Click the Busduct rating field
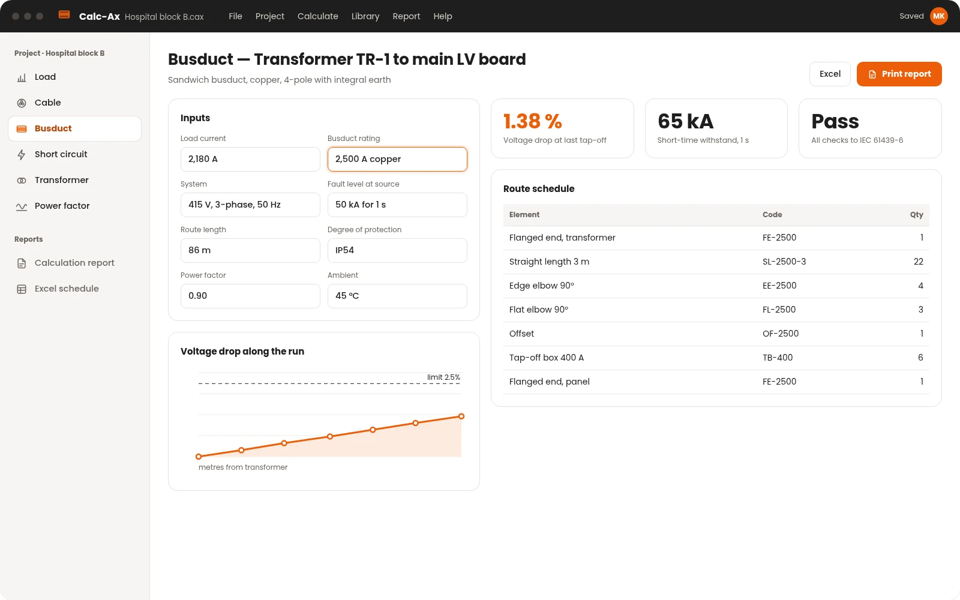960x600 pixels. tap(397, 159)
